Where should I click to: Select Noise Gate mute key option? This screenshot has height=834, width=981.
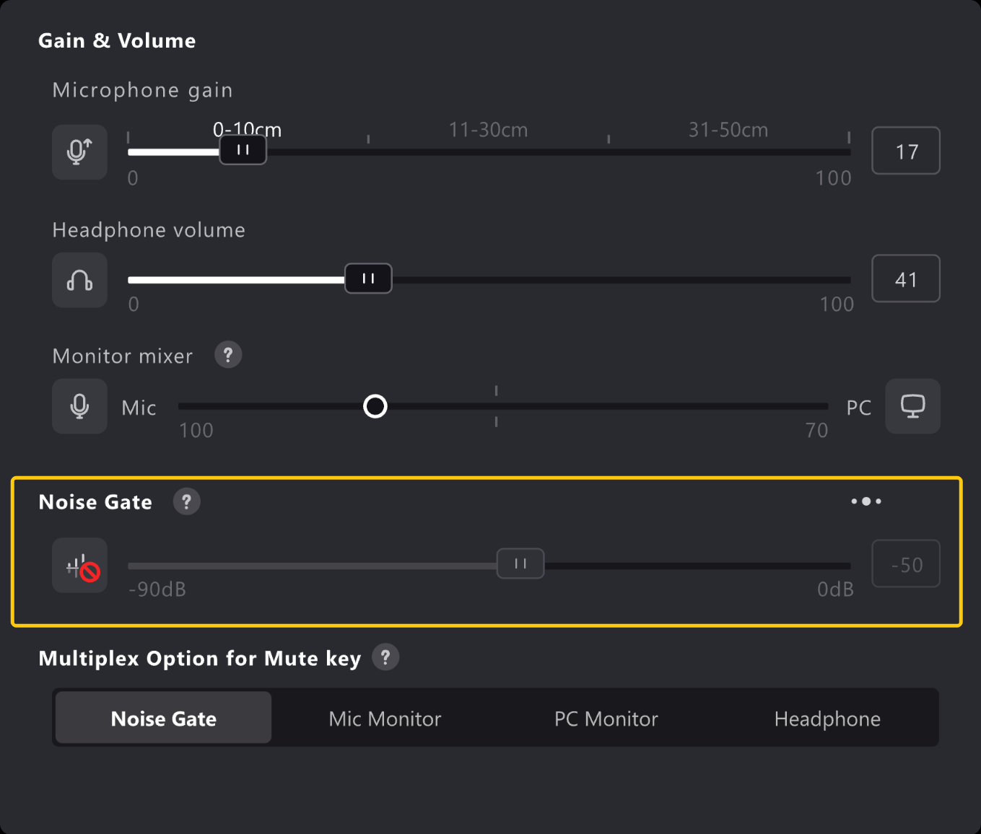click(164, 719)
